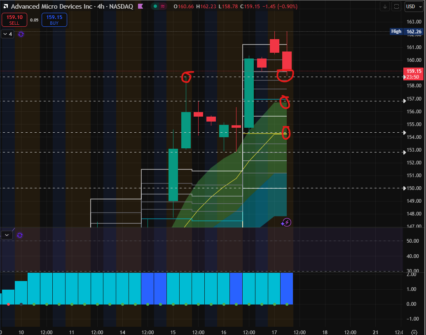Select the alert arrow marker at 150.00

click(x=405, y=188)
